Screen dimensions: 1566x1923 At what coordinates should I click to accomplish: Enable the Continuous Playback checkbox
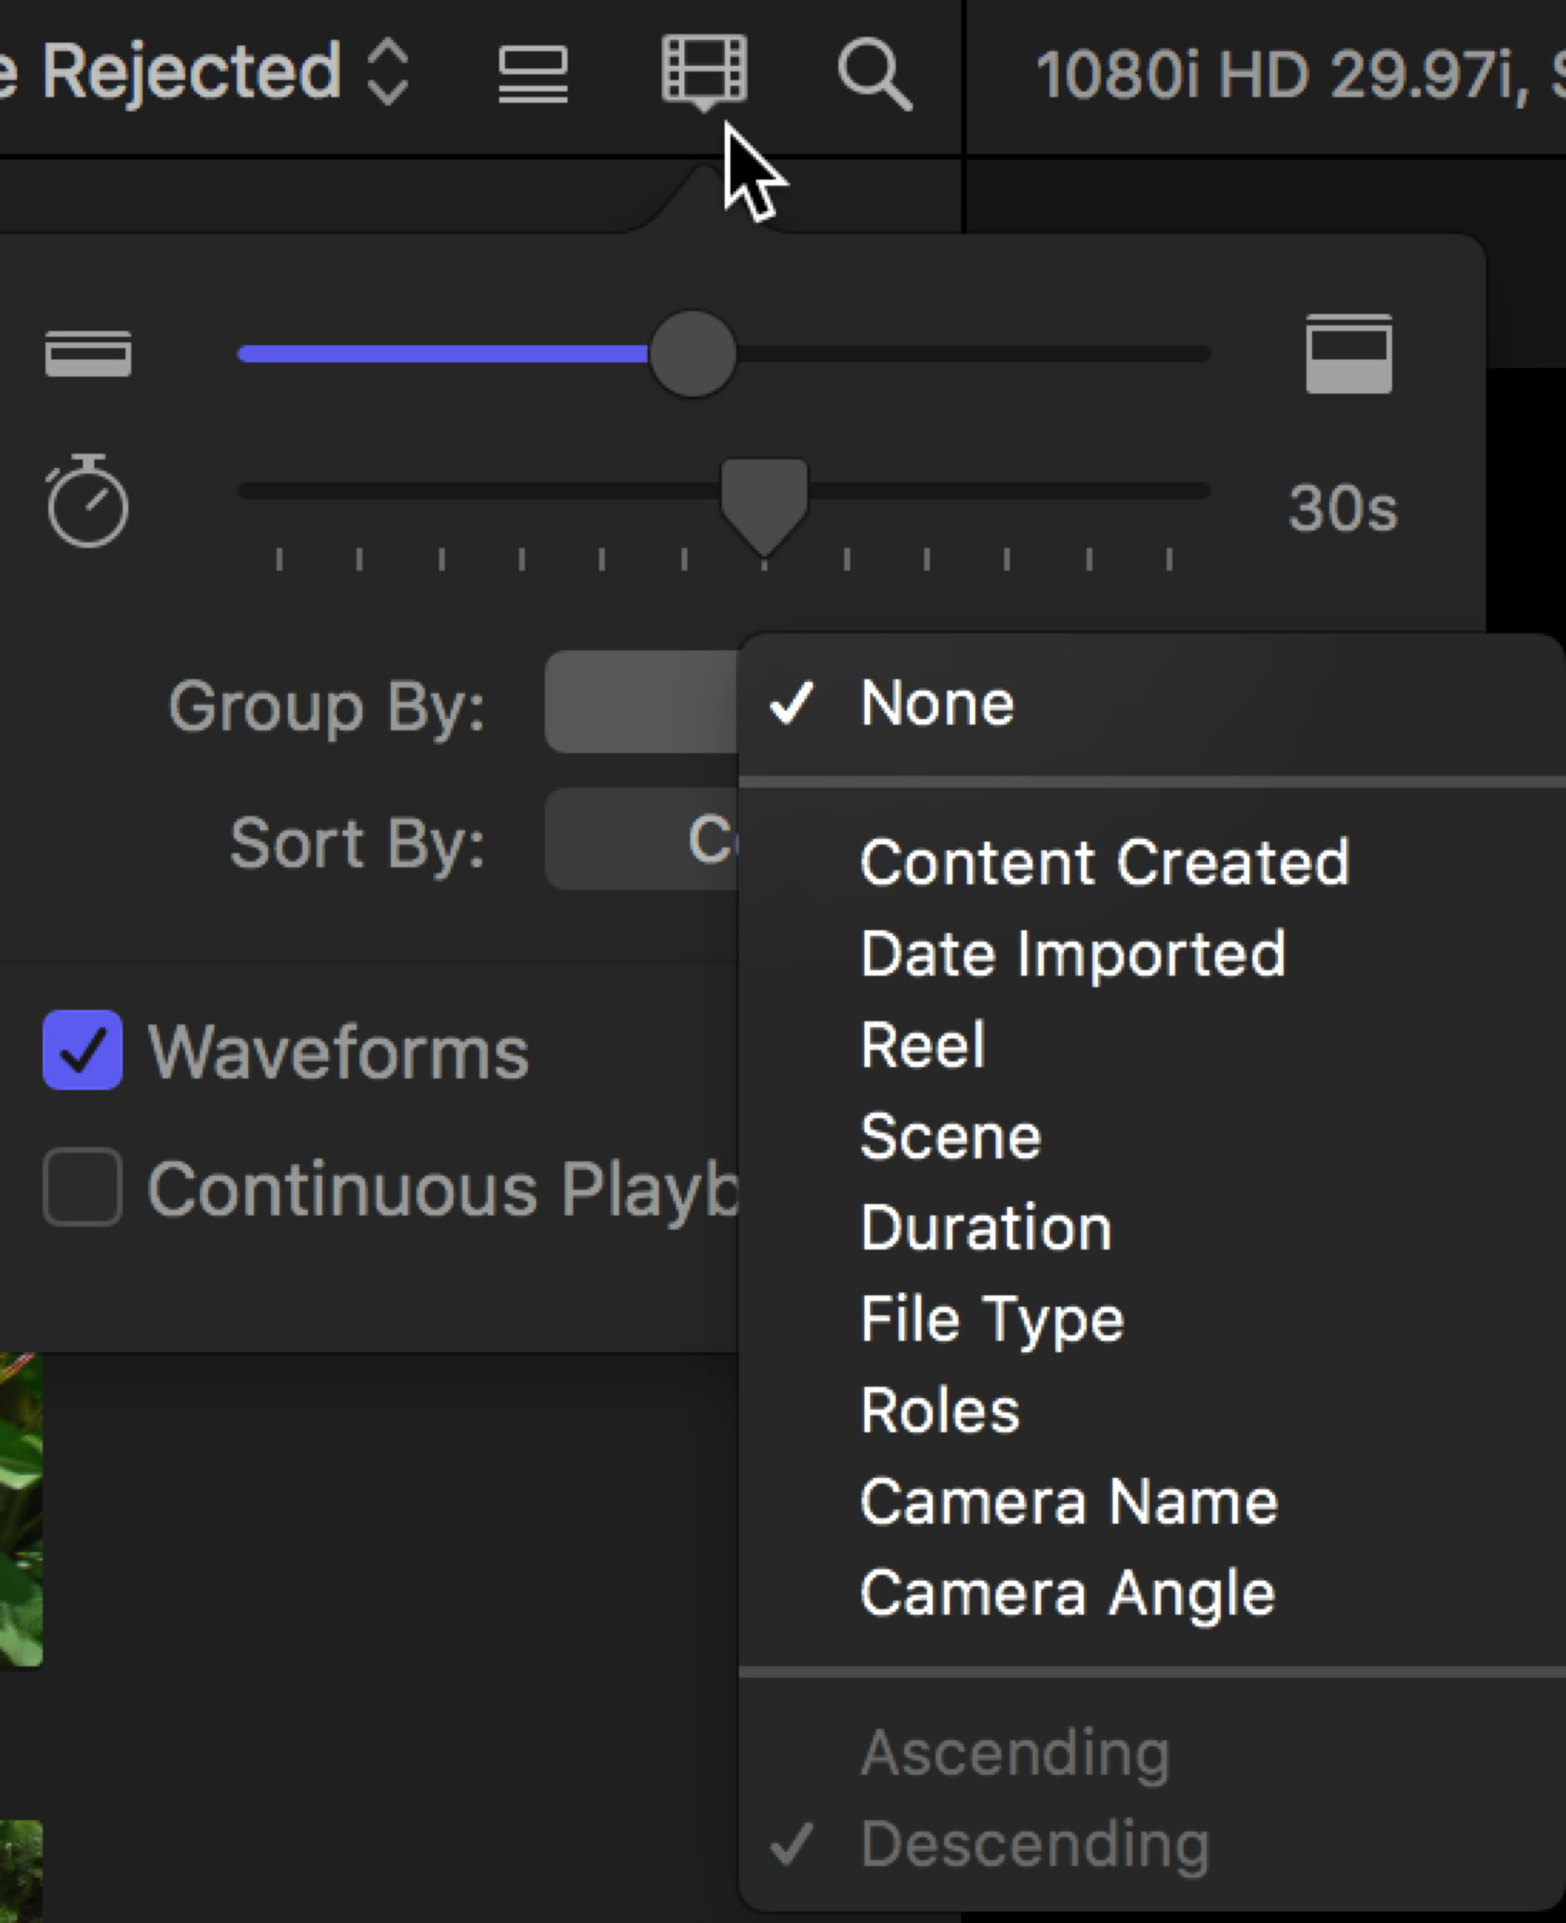(x=83, y=1187)
